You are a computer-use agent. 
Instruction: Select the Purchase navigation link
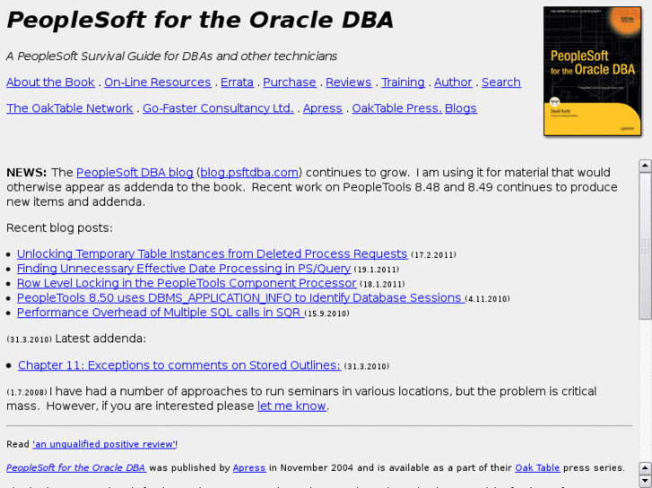(290, 82)
